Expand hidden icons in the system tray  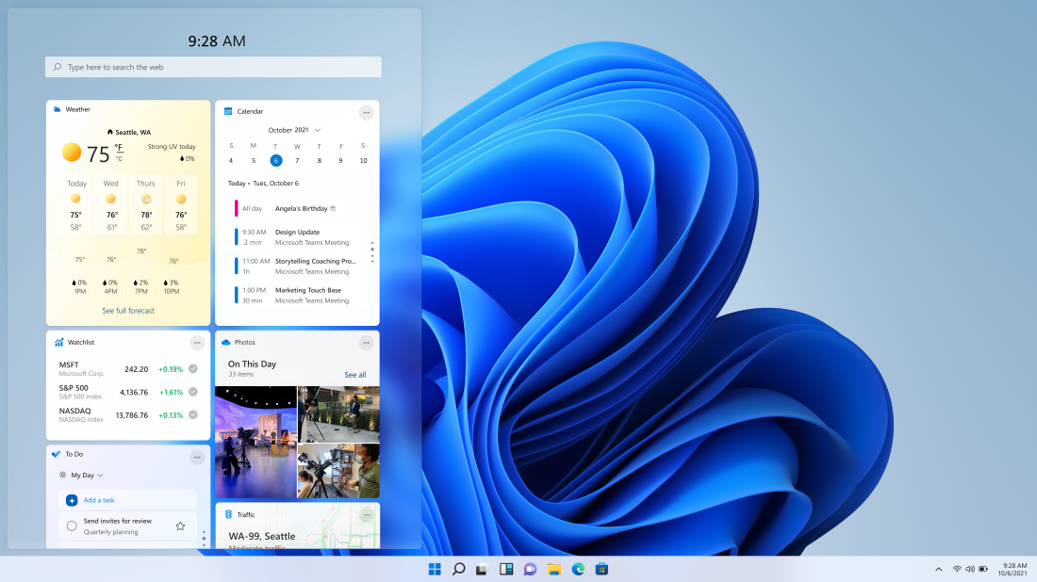[x=939, y=569]
